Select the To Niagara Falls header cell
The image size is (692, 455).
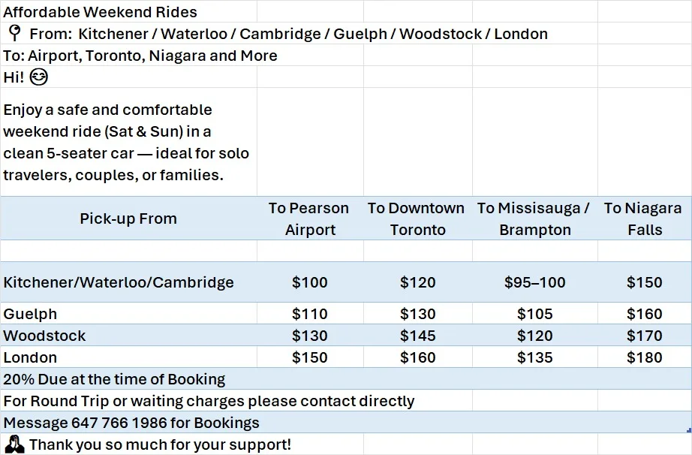pos(644,218)
